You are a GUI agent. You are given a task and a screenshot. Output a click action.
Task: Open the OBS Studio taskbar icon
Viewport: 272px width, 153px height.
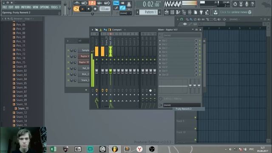[152, 149]
